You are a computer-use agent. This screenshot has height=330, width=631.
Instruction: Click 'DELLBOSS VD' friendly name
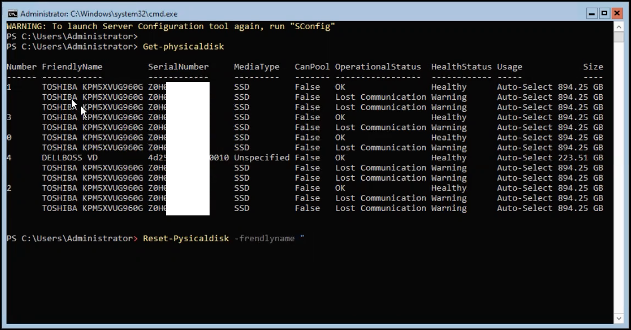(69, 158)
